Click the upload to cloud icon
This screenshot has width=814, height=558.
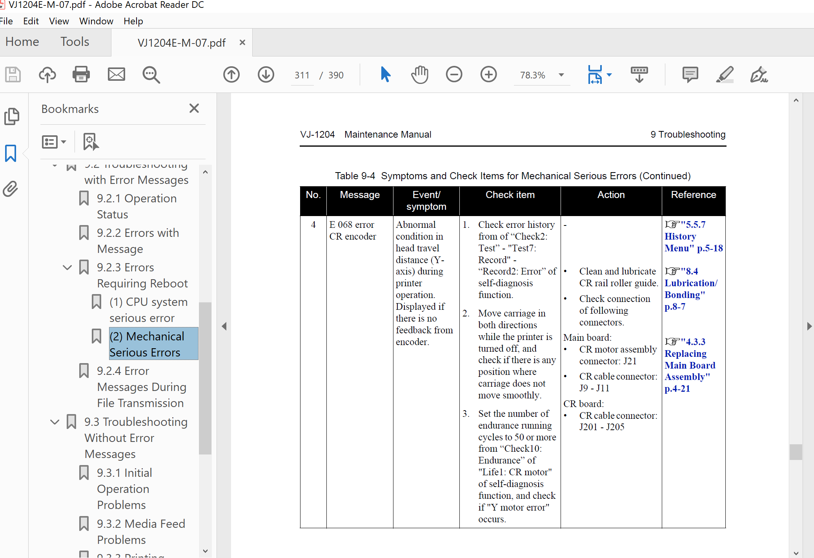47,75
